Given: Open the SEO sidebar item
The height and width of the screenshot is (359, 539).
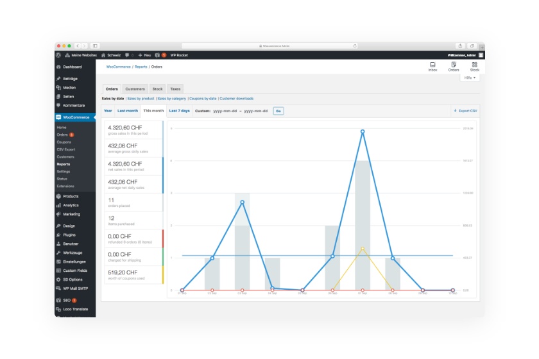Looking at the screenshot, I should [67, 300].
